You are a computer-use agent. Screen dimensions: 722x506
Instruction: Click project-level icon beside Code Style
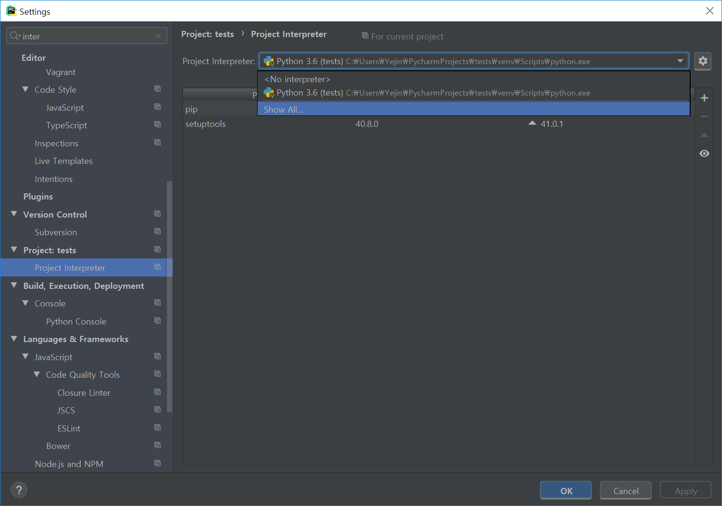point(157,89)
